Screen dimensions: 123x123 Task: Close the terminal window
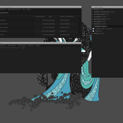(80, 43)
